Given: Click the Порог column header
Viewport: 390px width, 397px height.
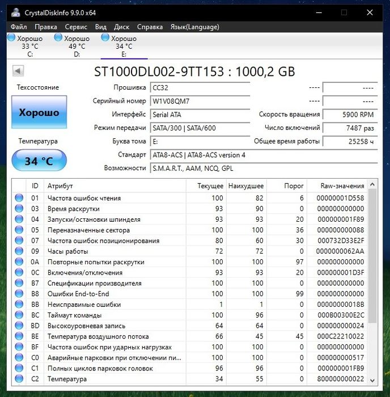Looking at the screenshot, I should pos(287,186).
